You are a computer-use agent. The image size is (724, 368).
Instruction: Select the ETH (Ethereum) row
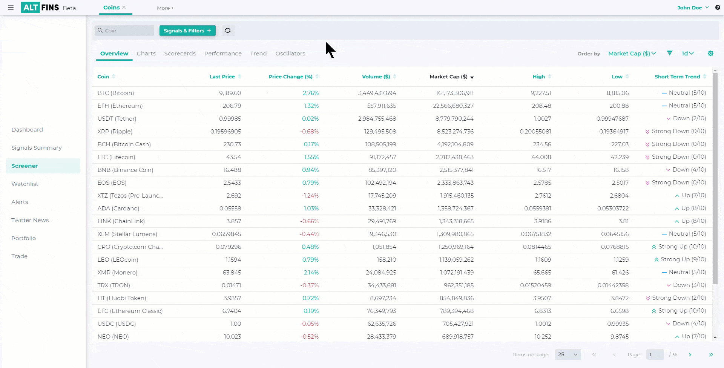(402, 106)
